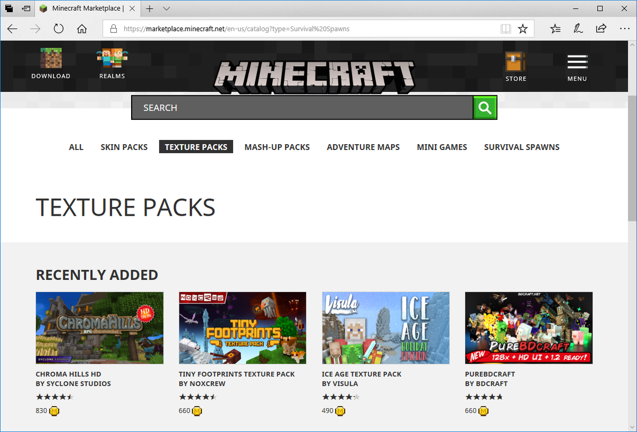Switch to SKIN PACKS category
Image resolution: width=637 pixels, height=432 pixels.
click(x=124, y=147)
